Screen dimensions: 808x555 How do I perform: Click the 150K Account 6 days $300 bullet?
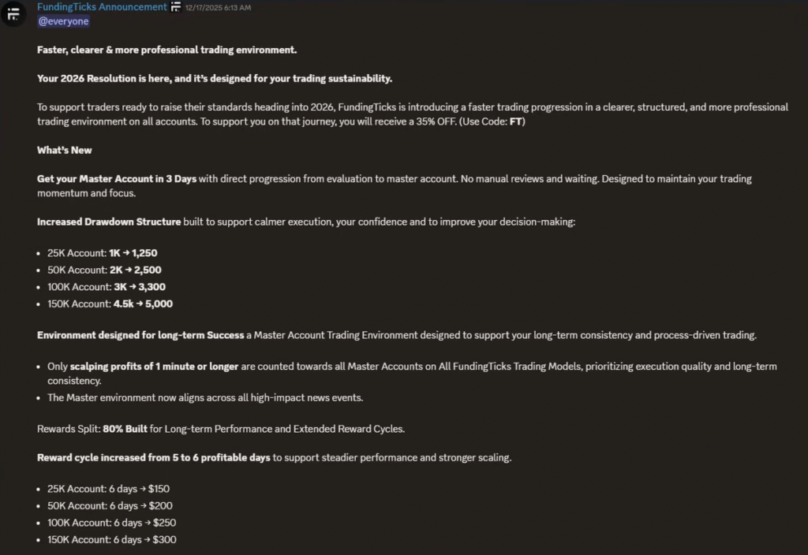(111, 539)
